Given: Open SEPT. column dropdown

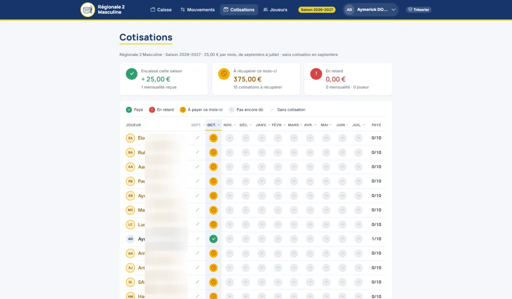Looking at the screenshot, I should [198, 125].
